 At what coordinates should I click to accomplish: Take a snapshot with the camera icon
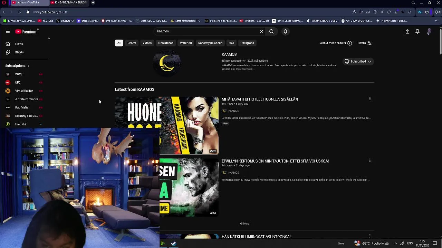[x=368, y=12]
